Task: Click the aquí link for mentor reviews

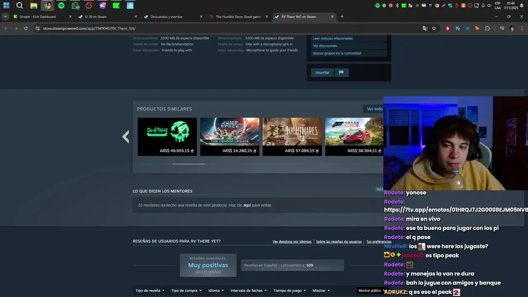Action: (247, 205)
